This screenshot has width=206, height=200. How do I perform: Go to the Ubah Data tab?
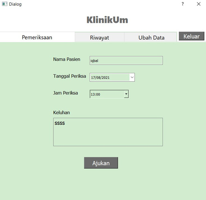[151, 38]
